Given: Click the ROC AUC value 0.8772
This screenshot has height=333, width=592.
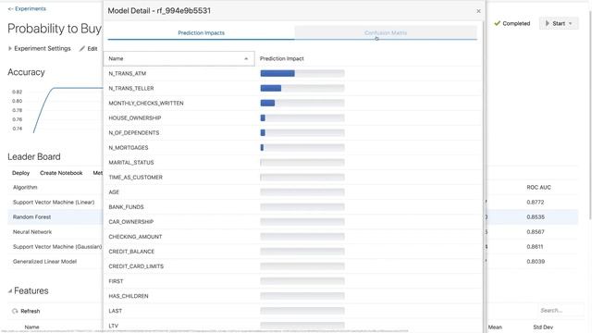Looking at the screenshot, I should [x=536, y=203].
